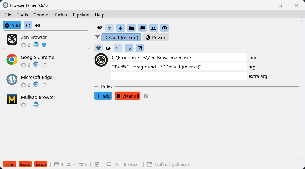Click the red clear all button

click(x=127, y=96)
